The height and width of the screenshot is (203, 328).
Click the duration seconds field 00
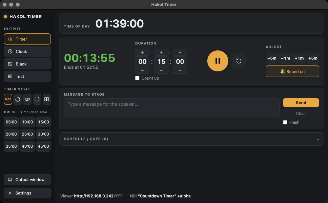[x=180, y=62]
